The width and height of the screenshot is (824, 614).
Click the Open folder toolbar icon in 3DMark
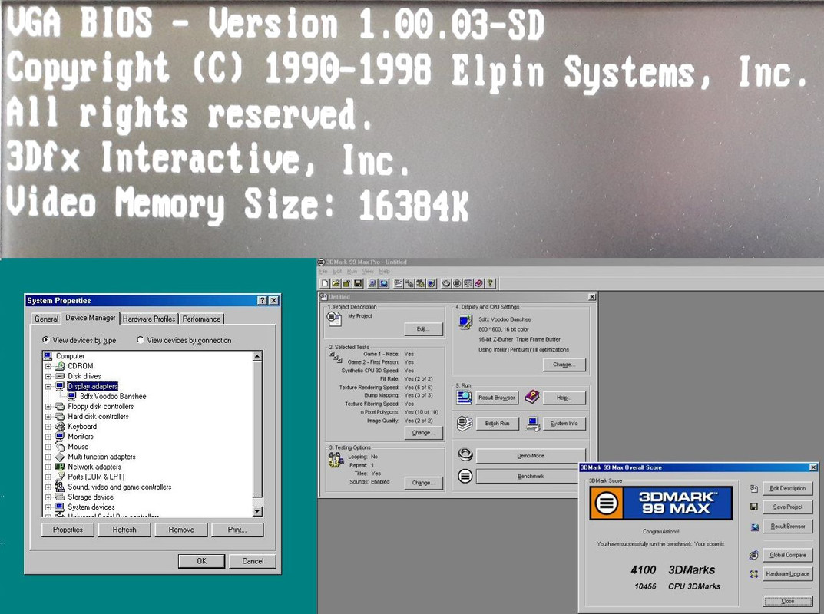point(336,284)
